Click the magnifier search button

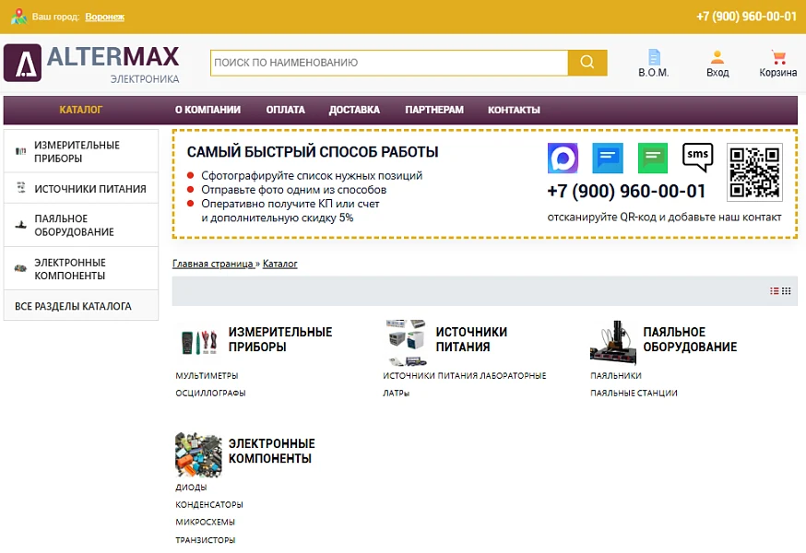point(587,63)
